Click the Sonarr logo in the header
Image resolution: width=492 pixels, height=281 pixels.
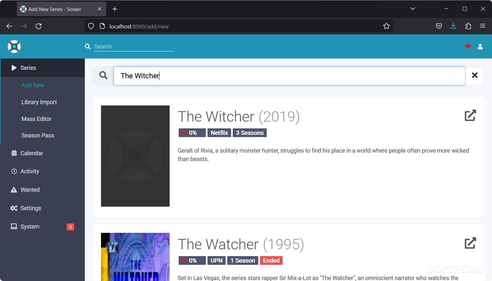click(x=14, y=47)
